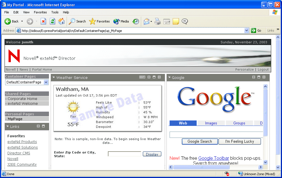
Task: Click the Back arrow icon
Action: pyautogui.click(x=8, y=21)
